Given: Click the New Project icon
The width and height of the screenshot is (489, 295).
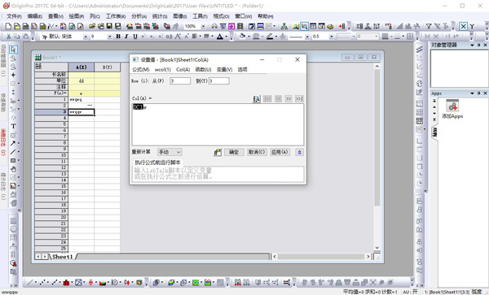Looking at the screenshot, I should pyautogui.click(x=8, y=27).
